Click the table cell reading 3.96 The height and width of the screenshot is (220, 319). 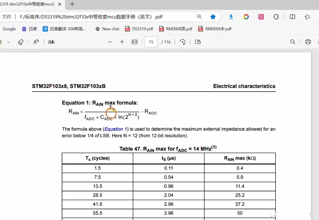pyautogui.click(x=169, y=213)
